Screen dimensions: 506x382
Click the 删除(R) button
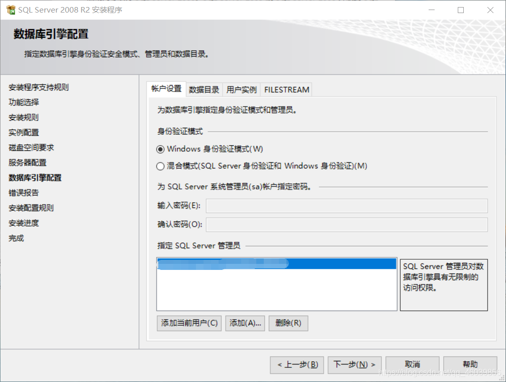point(288,323)
